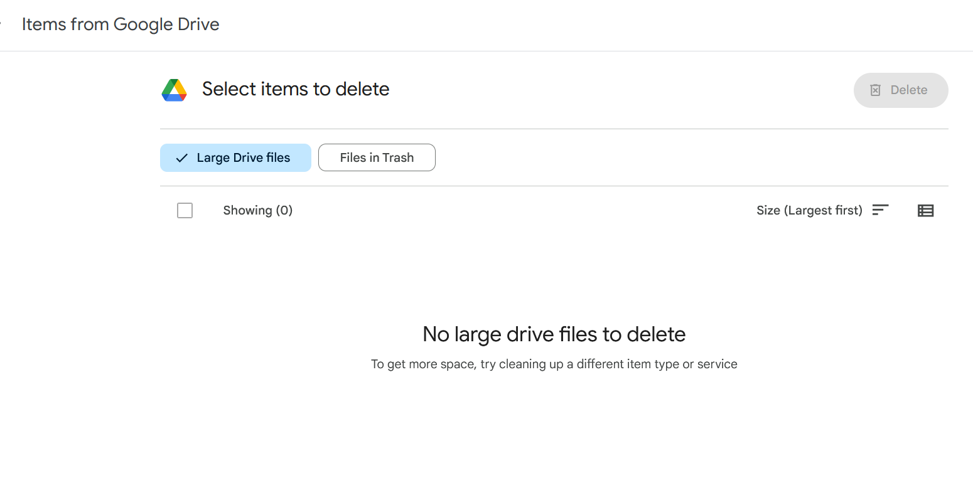Click the sort order lines icon
Viewport: 973px width, 478px height.
881,210
